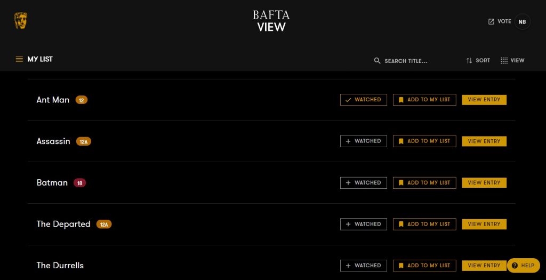Viewport: 546px width, 280px height.
Task: Add The Durrells to my list
Action: pyautogui.click(x=424, y=266)
